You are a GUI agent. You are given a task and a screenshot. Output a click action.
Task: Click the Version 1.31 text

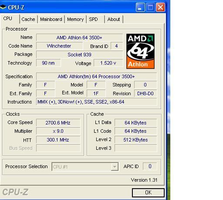tap(144, 180)
